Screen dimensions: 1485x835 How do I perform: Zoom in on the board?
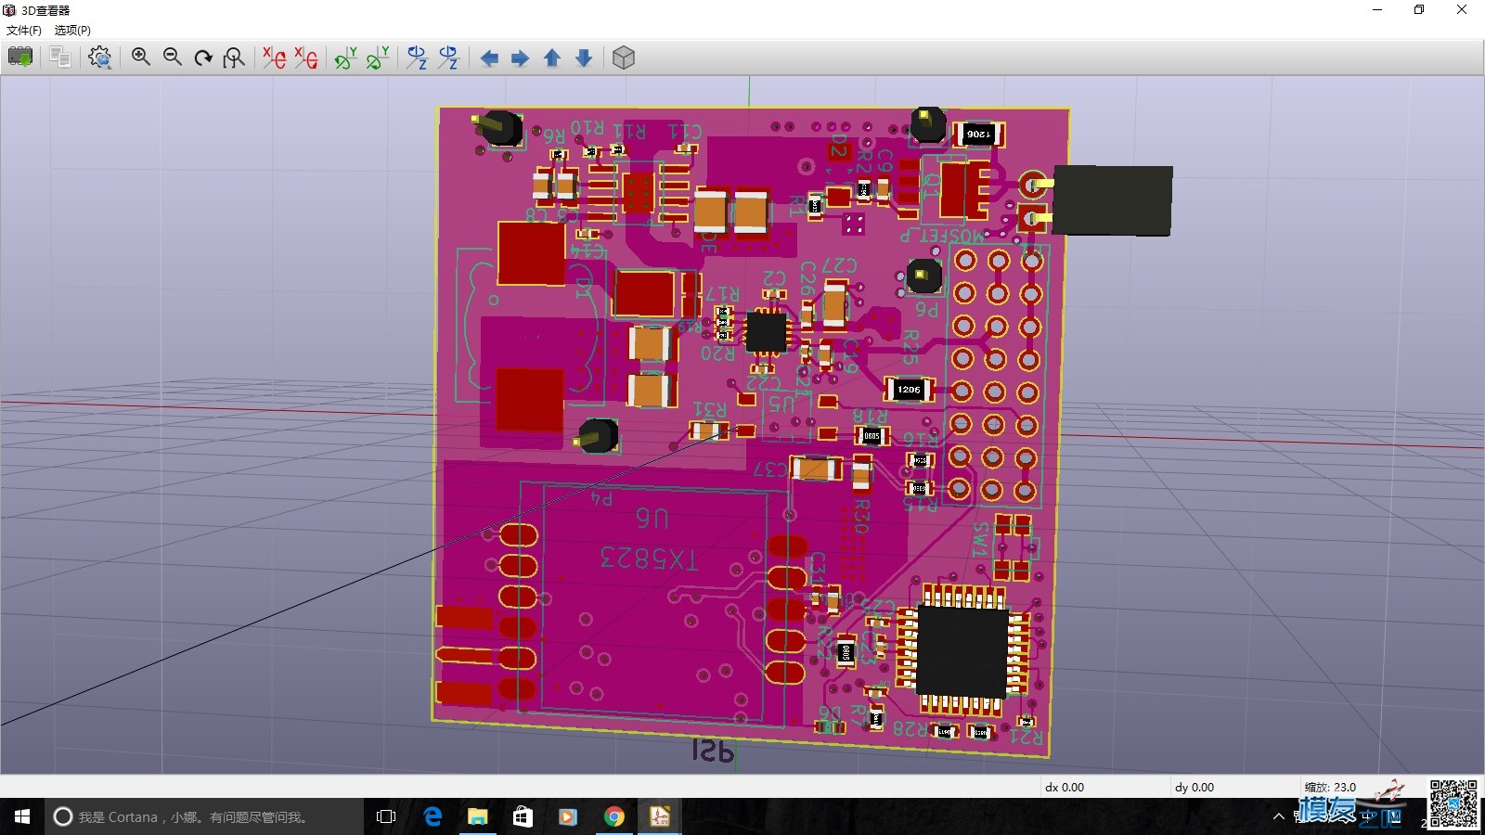point(141,58)
